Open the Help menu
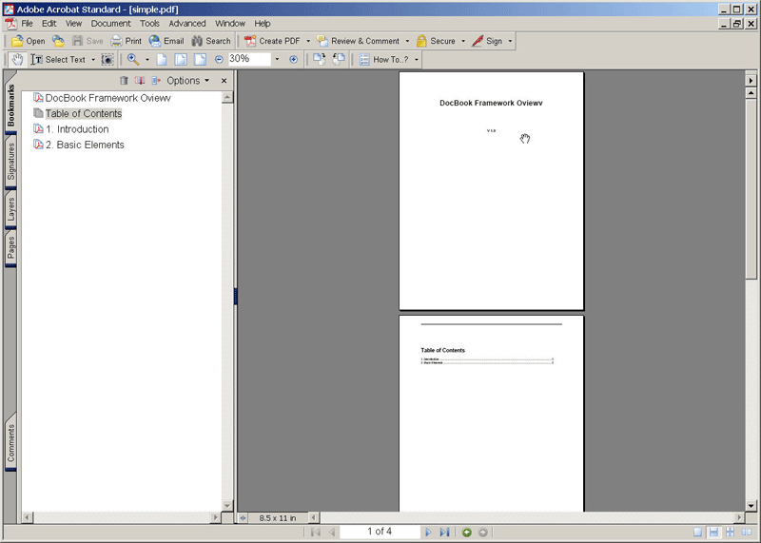Image resolution: width=761 pixels, height=543 pixels. (x=263, y=23)
